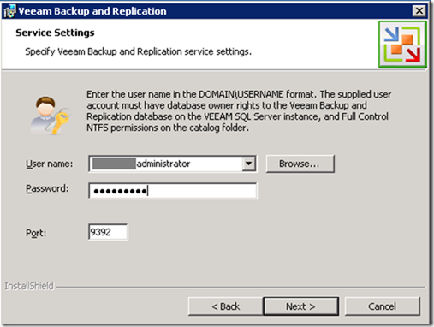This screenshot has width=434, height=327.
Task: Close the Veeam Backup and Replication dialog
Action: click(x=419, y=11)
